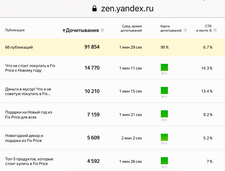Click read-throughs value 10 210

92,91
